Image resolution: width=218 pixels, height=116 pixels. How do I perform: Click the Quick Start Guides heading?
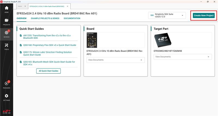coord(32,29)
